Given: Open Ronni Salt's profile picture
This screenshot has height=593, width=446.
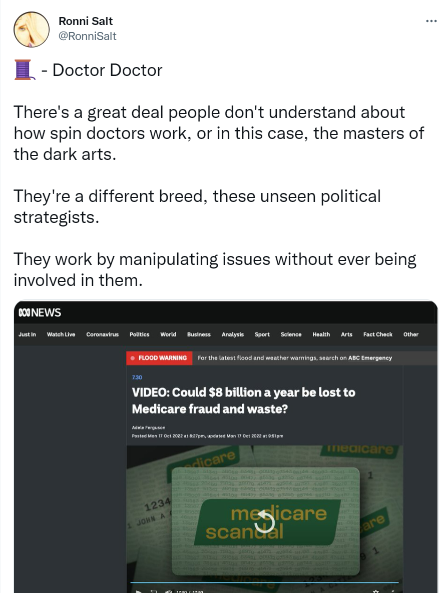Looking at the screenshot, I should (x=31, y=29).
